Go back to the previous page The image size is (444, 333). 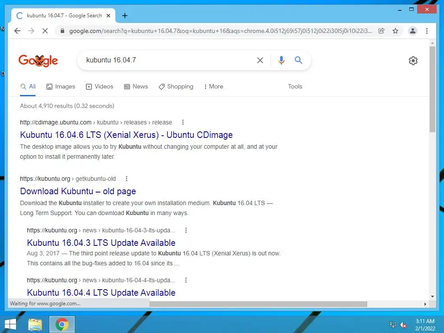click(17, 31)
